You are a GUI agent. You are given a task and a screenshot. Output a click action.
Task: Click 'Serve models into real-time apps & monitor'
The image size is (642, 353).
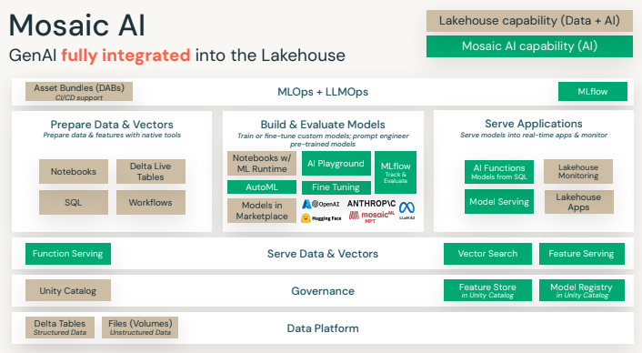pyautogui.click(x=534, y=136)
